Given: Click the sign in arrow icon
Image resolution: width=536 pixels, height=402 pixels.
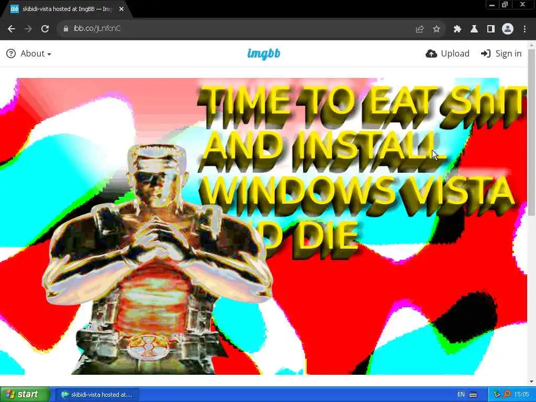Looking at the screenshot, I should click(486, 54).
